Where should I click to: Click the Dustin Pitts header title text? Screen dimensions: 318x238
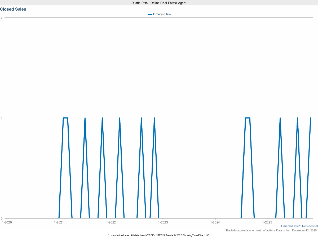(x=159, y=3)
